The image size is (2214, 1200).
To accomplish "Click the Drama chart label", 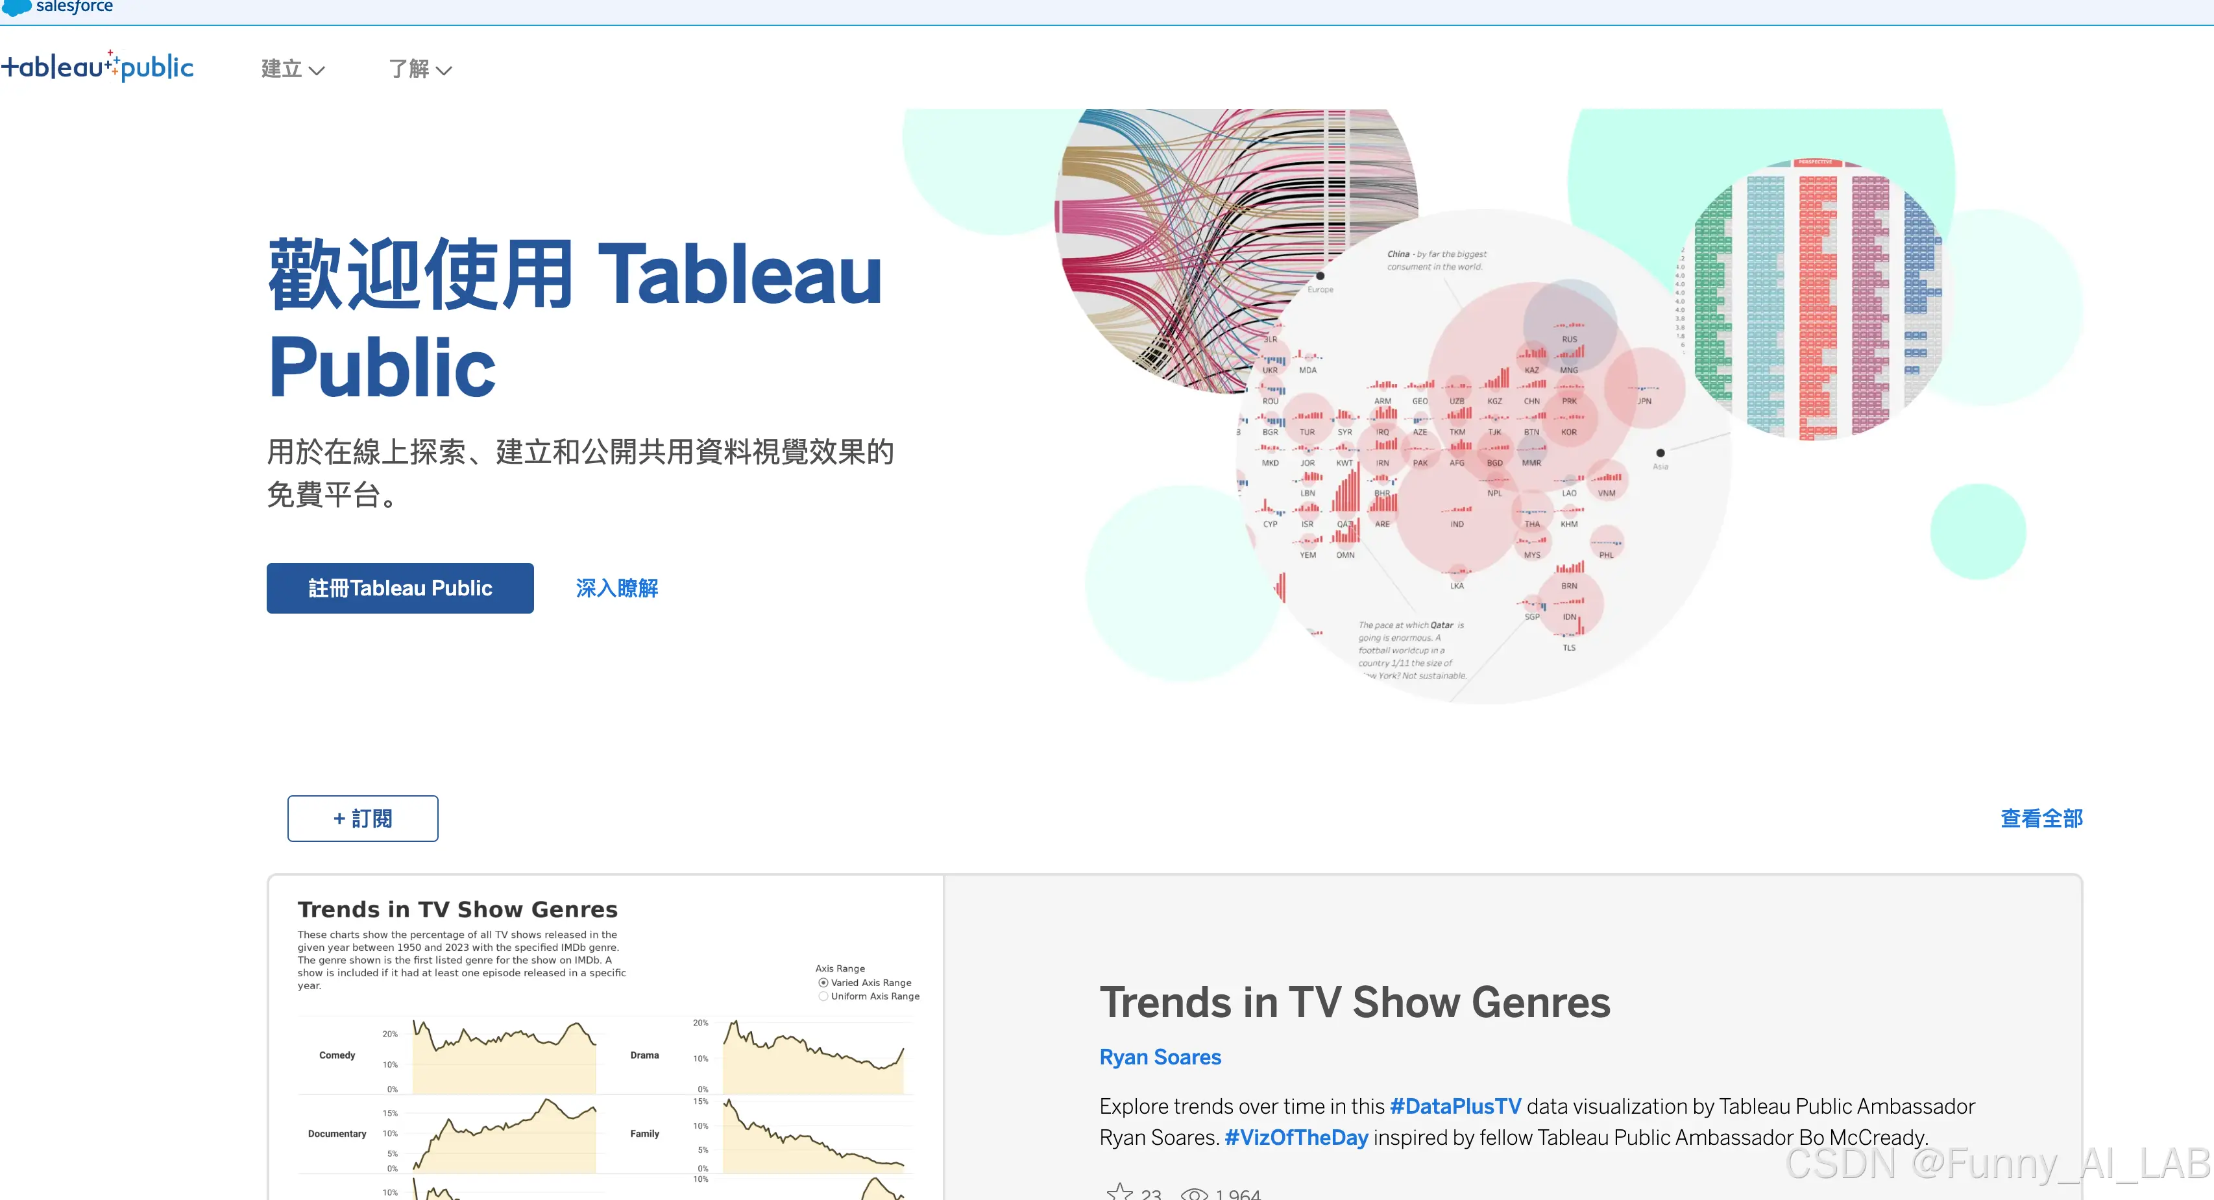I will [644, 1056].
